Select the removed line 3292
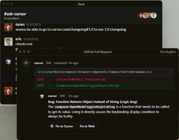This screenshot has width=179, height=140. 104,79
